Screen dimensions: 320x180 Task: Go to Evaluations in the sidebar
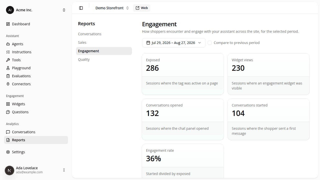[x=36, y=76]
